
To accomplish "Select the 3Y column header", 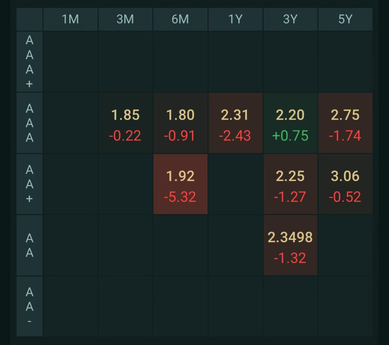I will (x=290, y=19).
